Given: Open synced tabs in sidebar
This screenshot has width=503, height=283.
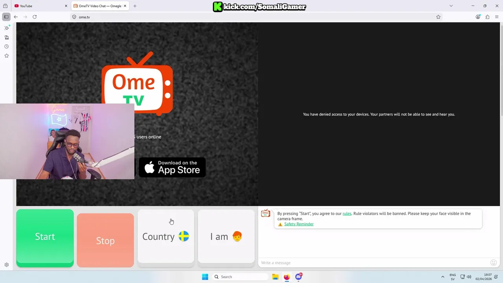Looking at the screenshot, I should (7, 37).
